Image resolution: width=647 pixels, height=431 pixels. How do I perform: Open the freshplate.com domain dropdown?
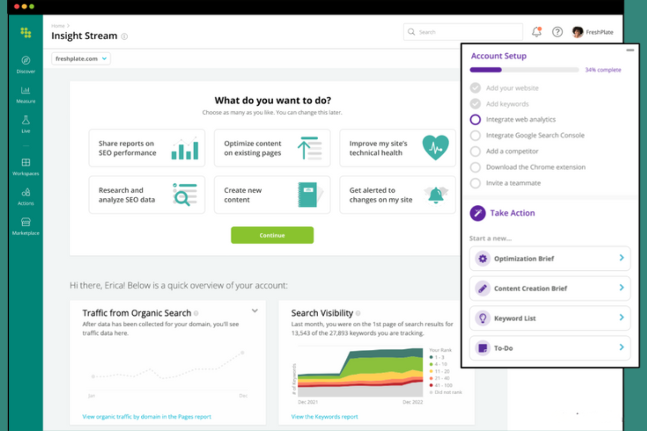(80, 58)
